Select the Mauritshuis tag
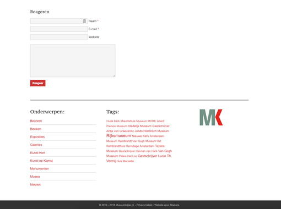Screen dimensions: 281x209 point(128,121)
